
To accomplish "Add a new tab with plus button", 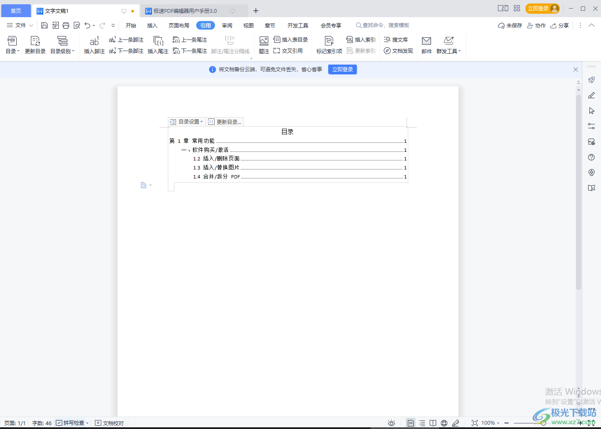I will 256,11.
